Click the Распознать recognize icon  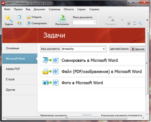pos(62,19)
